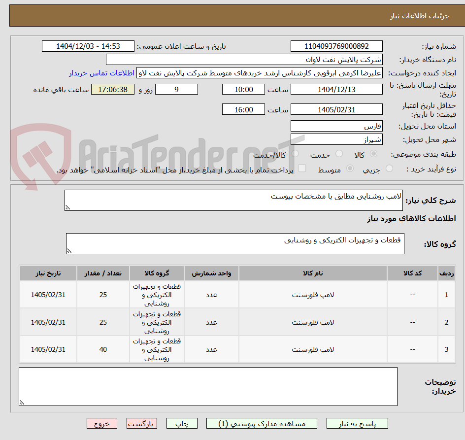
Task: Click response deadline date 1404/12/13
Action: [x=336, y=89]
